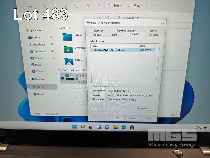Click the Share icon in Explorer toolbar
The height and width of the screenshot is (158, 210).
[87, 6]
